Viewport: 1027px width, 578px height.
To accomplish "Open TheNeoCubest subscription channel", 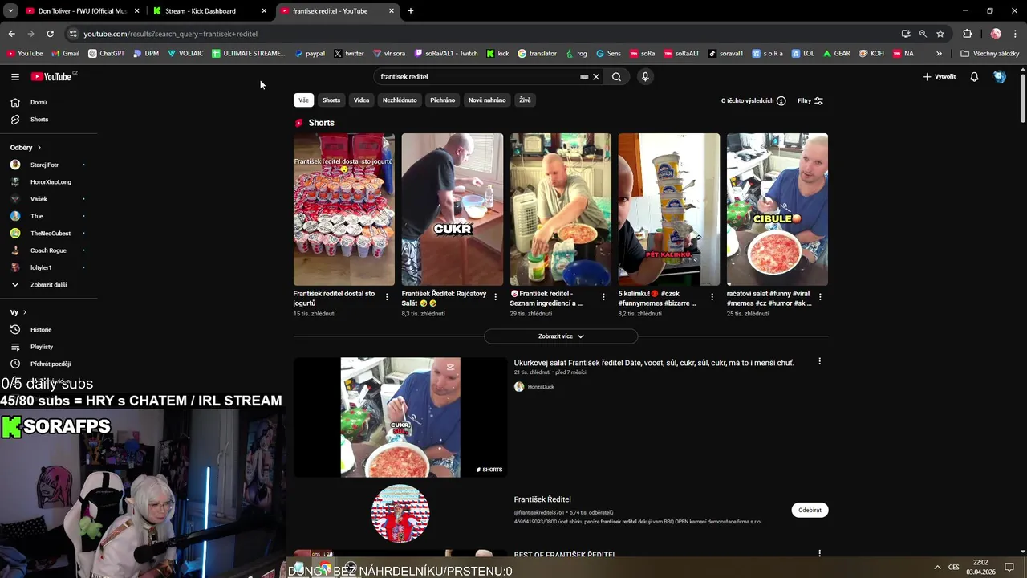I will point(49,234).
